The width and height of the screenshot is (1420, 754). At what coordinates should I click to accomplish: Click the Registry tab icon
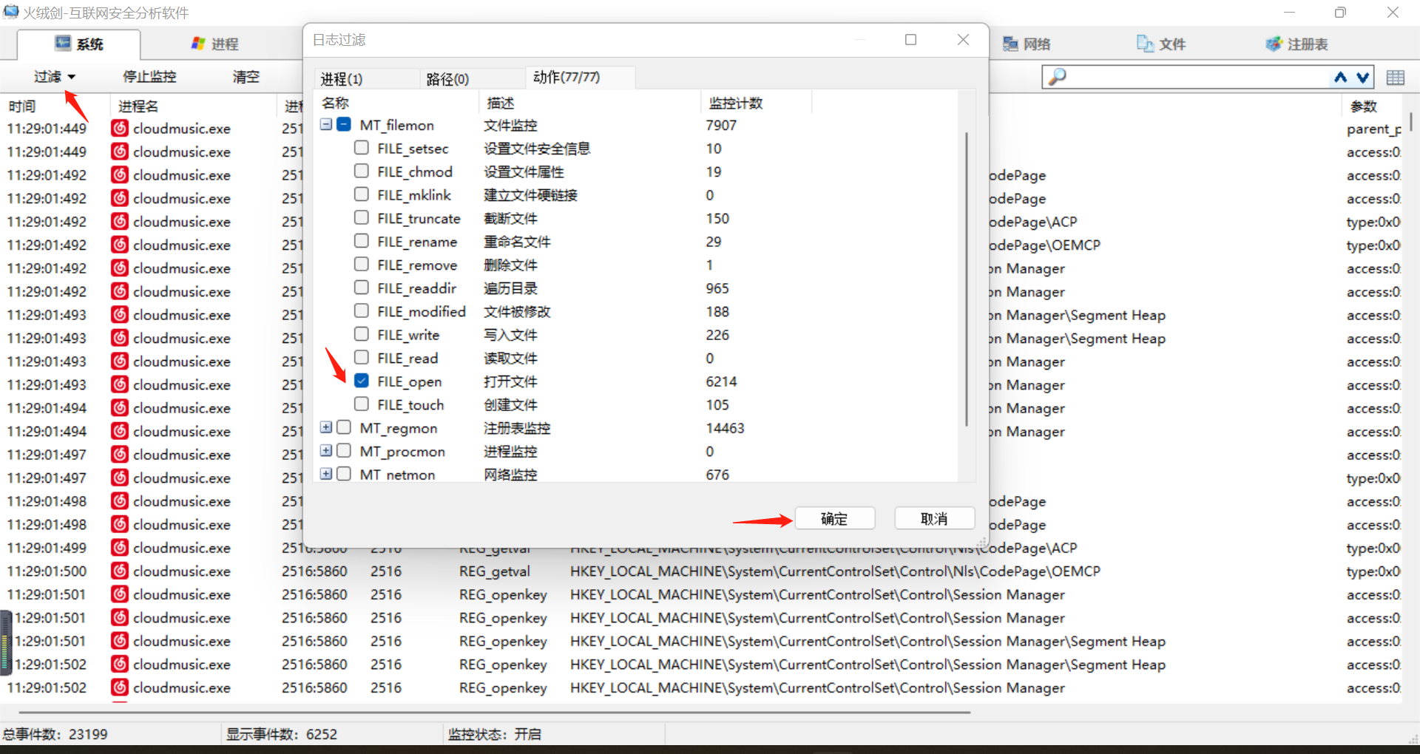click(1274, 44)
